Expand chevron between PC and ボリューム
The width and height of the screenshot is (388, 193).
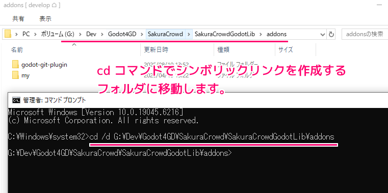click(x=35, y=34)
